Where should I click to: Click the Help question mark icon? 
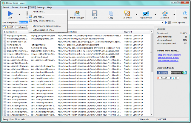tap(185, 13)
